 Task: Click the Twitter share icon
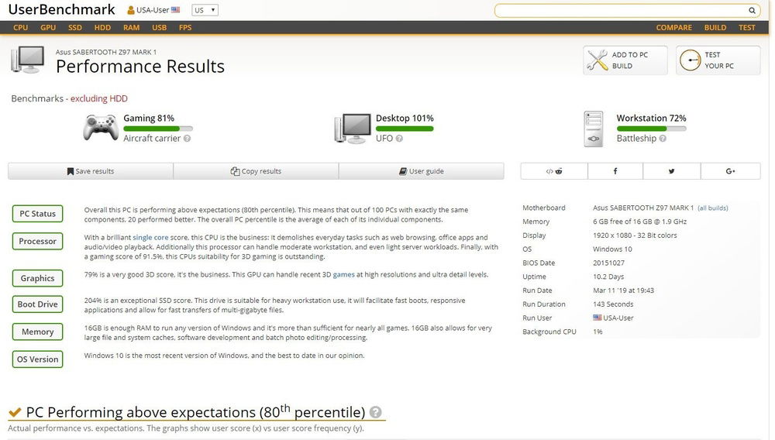[672, 171]
